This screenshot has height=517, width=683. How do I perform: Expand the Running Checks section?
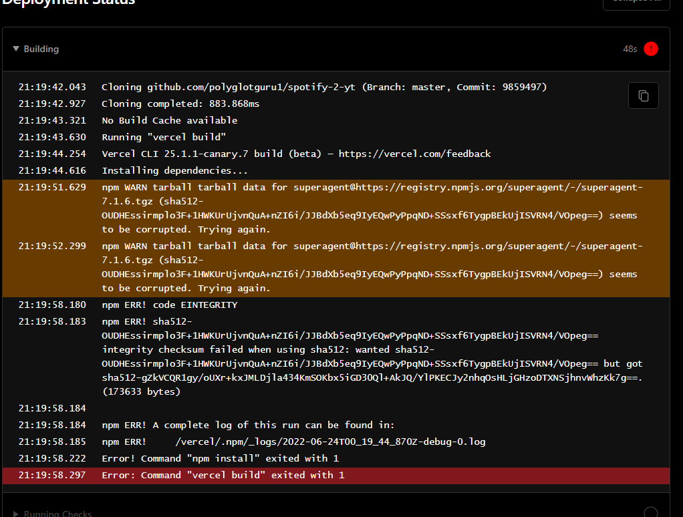click(16, 514)
